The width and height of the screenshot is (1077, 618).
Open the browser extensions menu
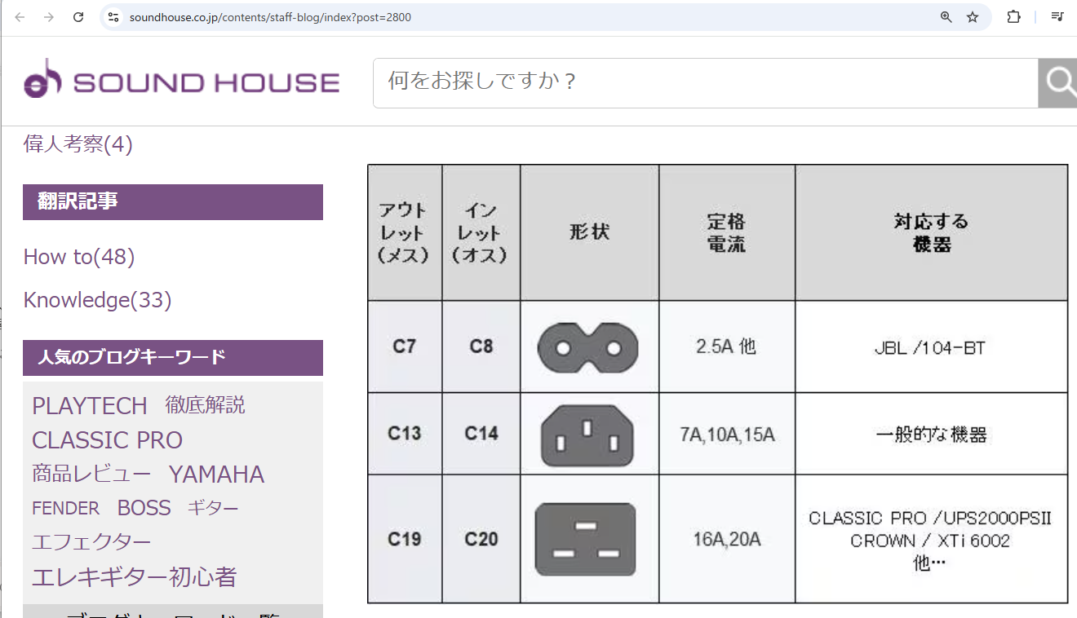pos(1013,17)
